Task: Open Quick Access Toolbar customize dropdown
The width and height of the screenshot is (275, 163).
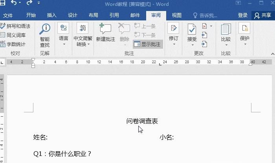Action: [x=38, y=3]
